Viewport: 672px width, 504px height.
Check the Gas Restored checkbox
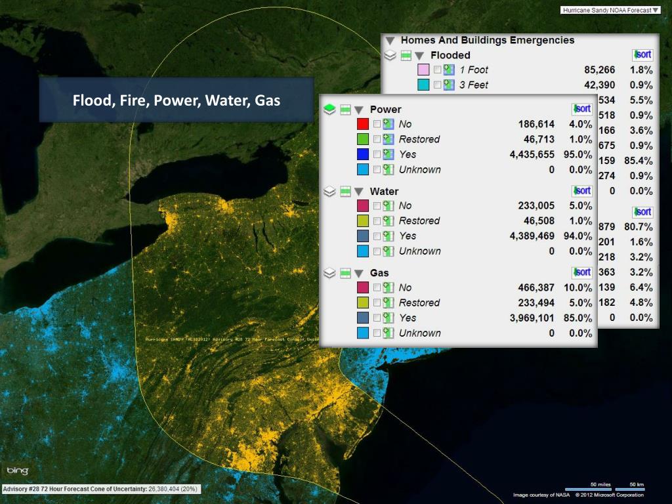click(x=377, y=303)
